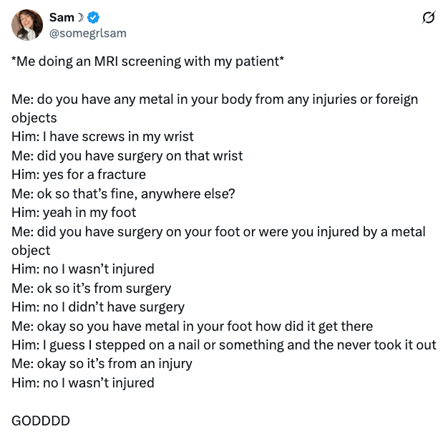443x439 pixels.
Task: Click the 'ok so it's from surgery' line
Action: click(91, 288)
